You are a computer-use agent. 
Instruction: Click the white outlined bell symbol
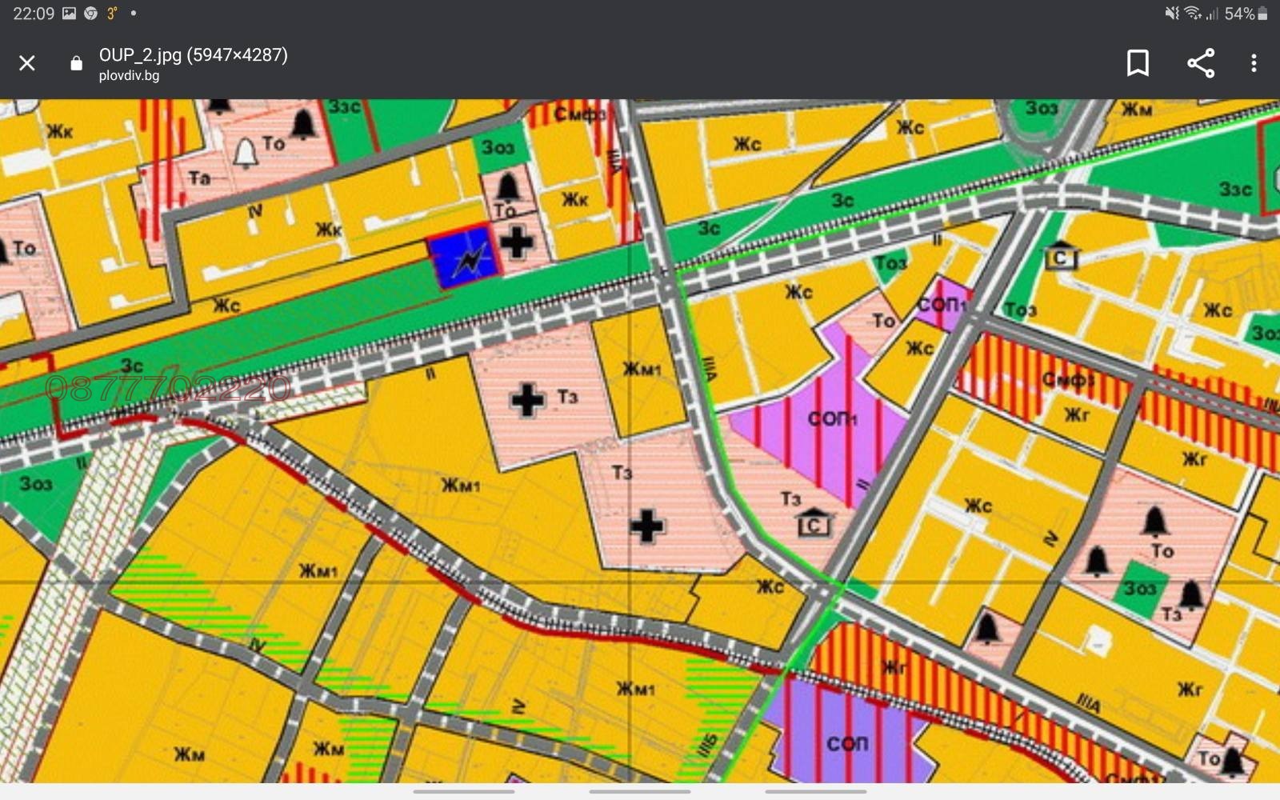(x=246, y=152)
